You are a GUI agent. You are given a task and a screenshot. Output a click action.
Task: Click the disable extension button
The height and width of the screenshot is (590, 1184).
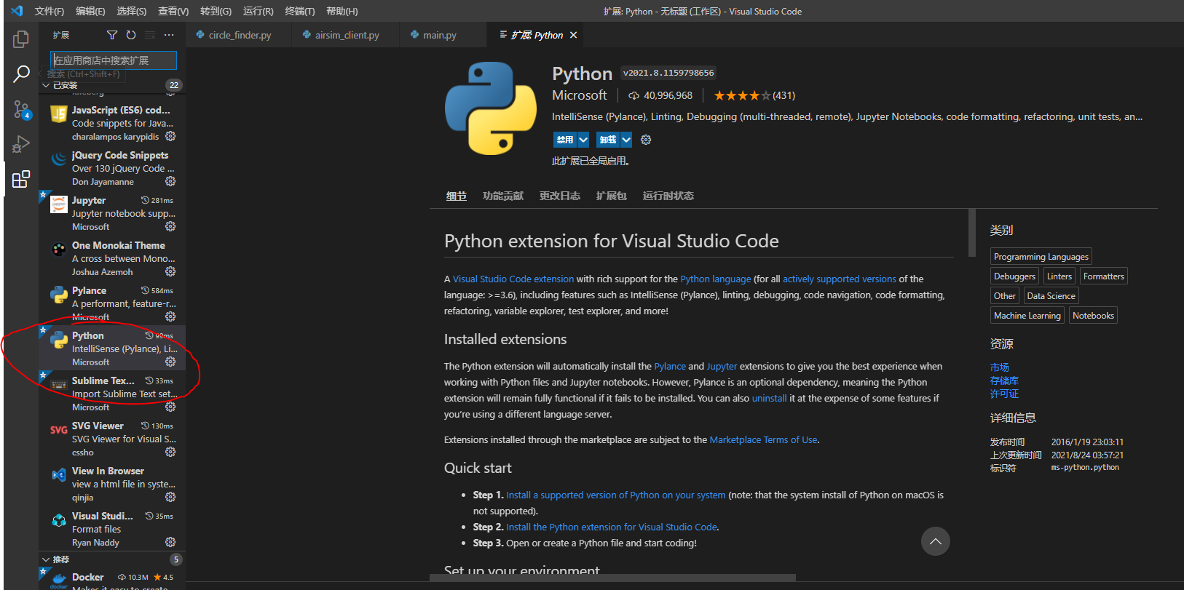pos(565,140)
